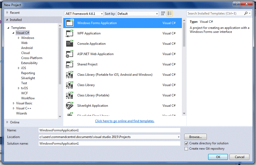Click the plain Class Library template icon
This screenshot has width=256, height=165.
(x=70, y=85)
